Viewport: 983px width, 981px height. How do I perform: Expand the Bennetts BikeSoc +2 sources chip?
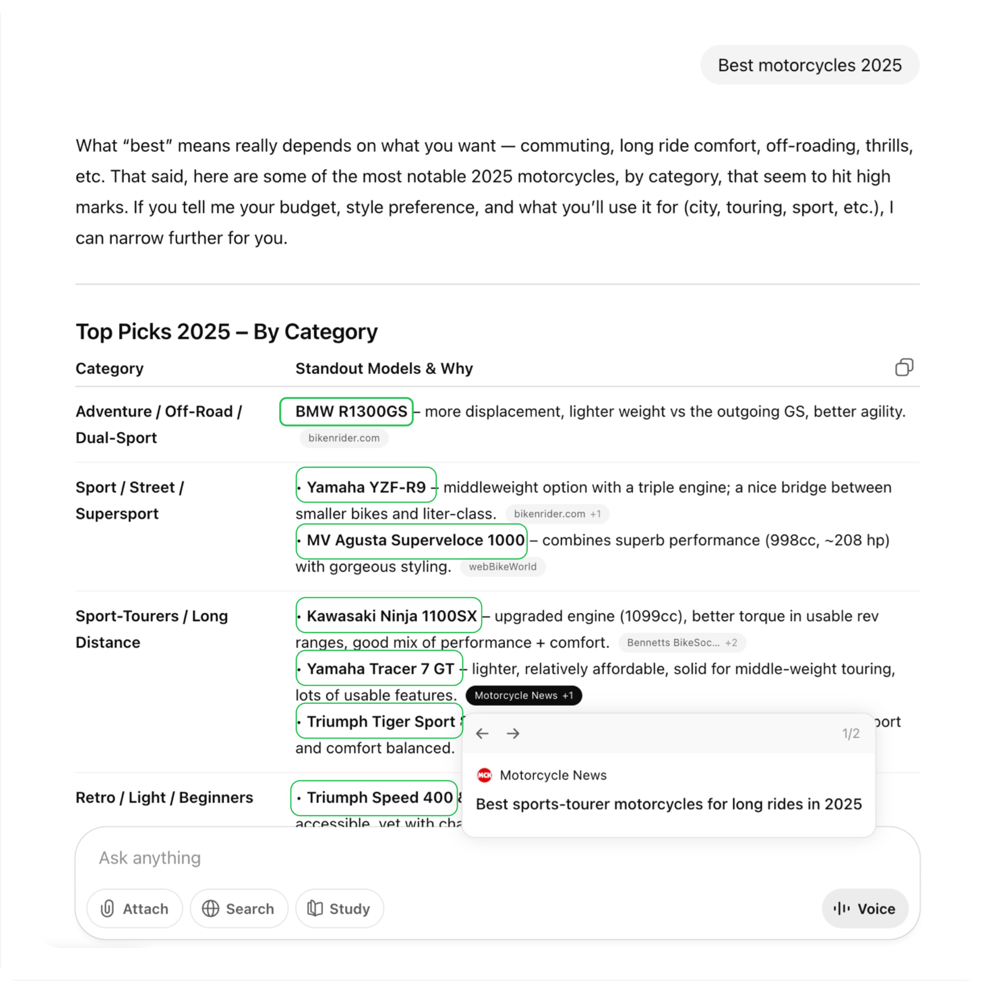tap(682, 642)
